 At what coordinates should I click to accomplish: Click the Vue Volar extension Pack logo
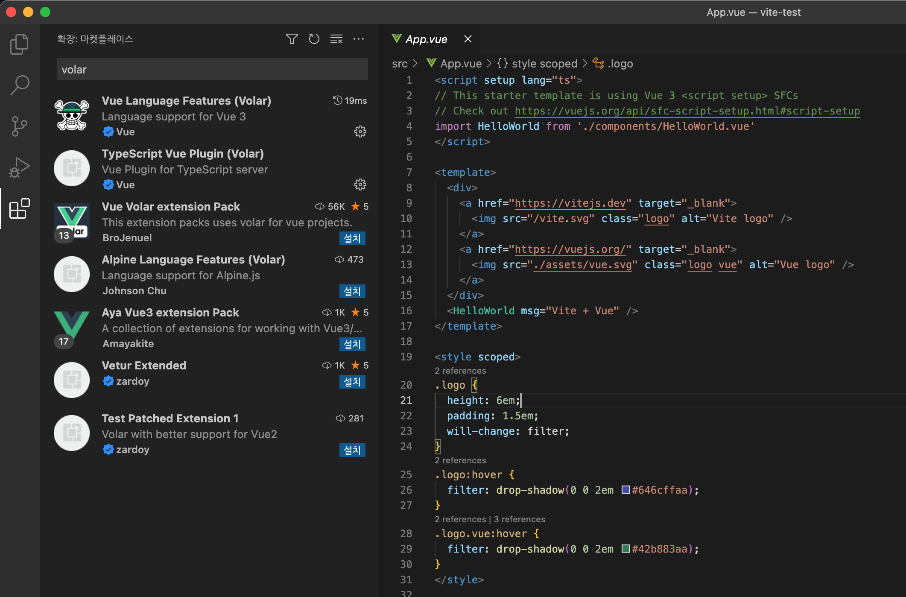(72, 221)
